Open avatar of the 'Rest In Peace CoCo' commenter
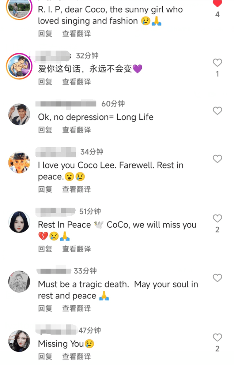The height and width of the screenshot is (365, 234). click(19, 222)
